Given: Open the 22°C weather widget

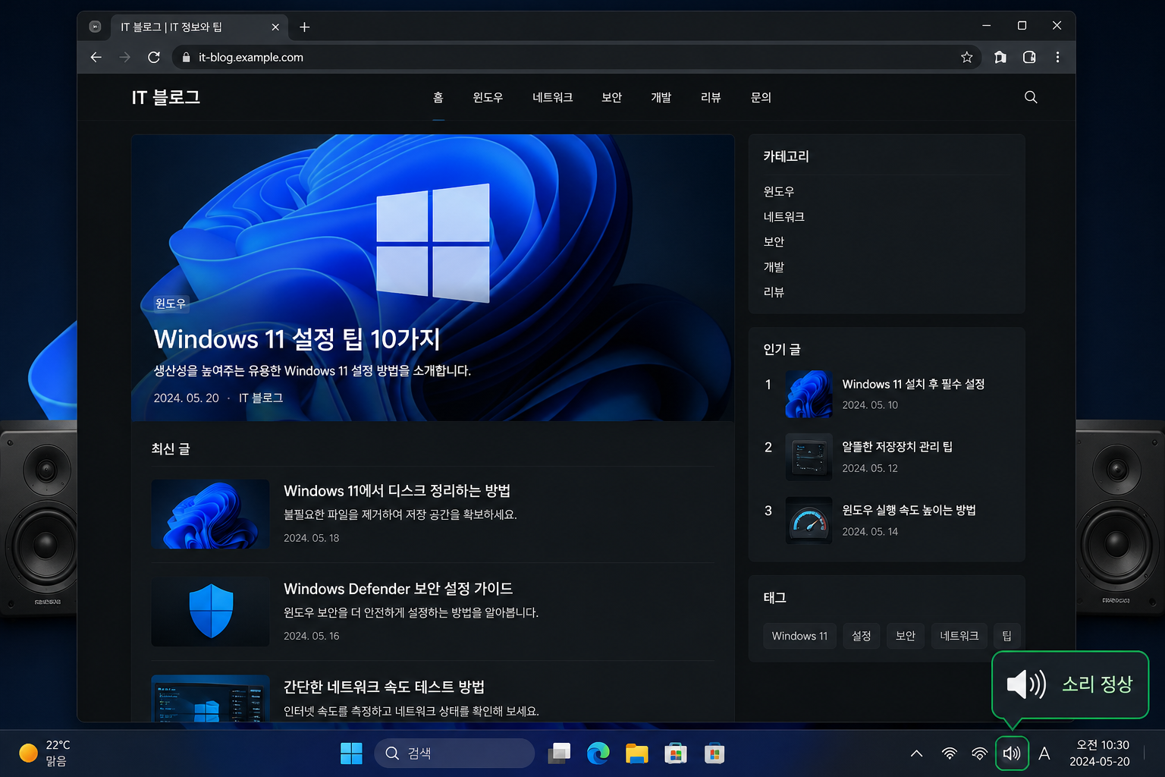Looking at the screenshot, I should [45, 753].
